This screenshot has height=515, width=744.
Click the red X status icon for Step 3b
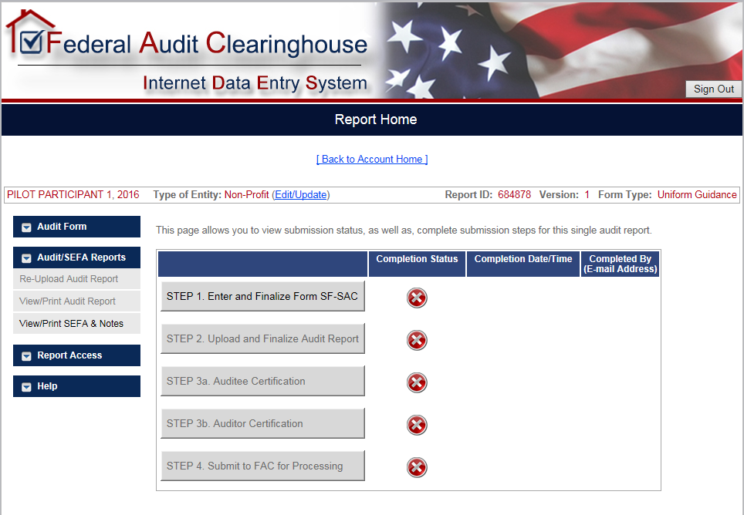tap(417, 425)
